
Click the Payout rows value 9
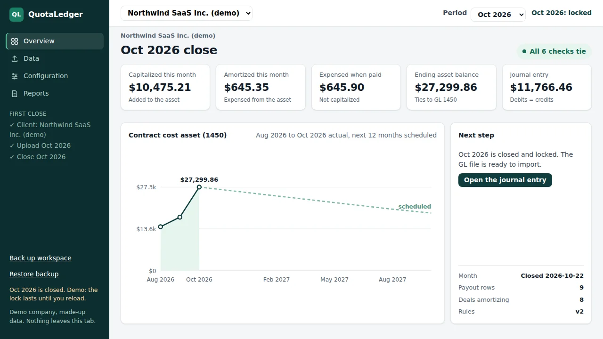[x=581, y=288]
